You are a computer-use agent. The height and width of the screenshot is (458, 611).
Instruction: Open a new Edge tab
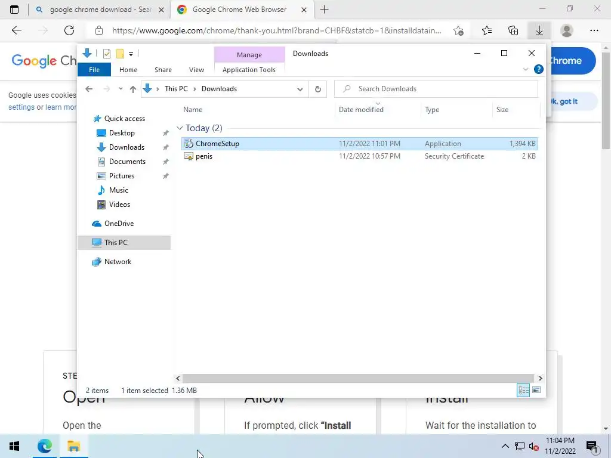coord(324,10)
